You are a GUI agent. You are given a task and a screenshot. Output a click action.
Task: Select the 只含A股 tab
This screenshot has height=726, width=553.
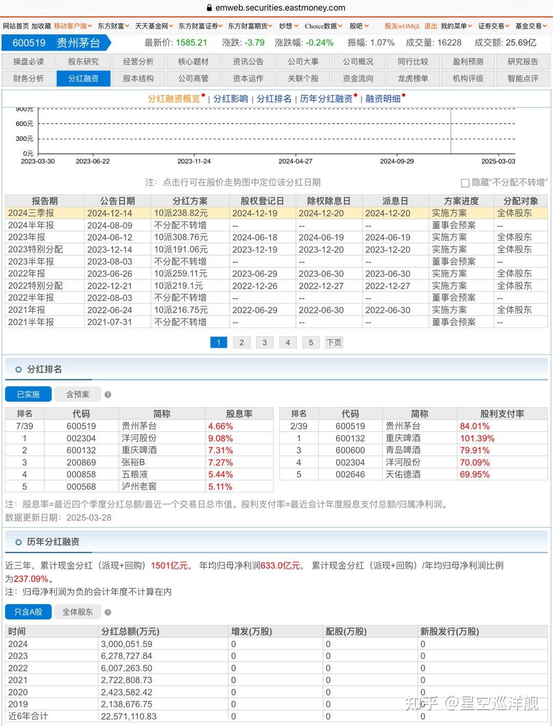[x=28, y=612]
